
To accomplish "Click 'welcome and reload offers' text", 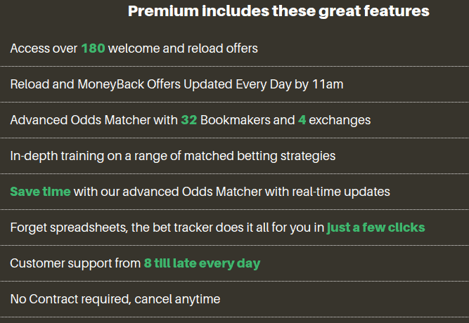I will pyautogui.click(x=183, y=48).
